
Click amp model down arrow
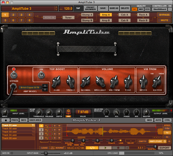coord(45,89)
